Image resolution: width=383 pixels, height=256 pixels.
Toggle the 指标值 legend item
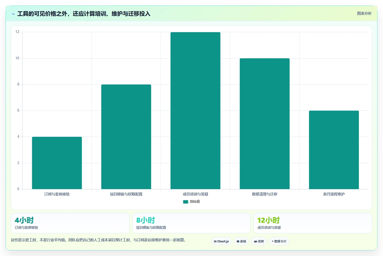(191, 202)
